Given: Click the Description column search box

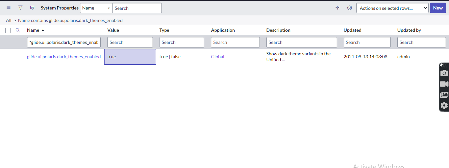Looking at the screenshot, I should [302, 42].
